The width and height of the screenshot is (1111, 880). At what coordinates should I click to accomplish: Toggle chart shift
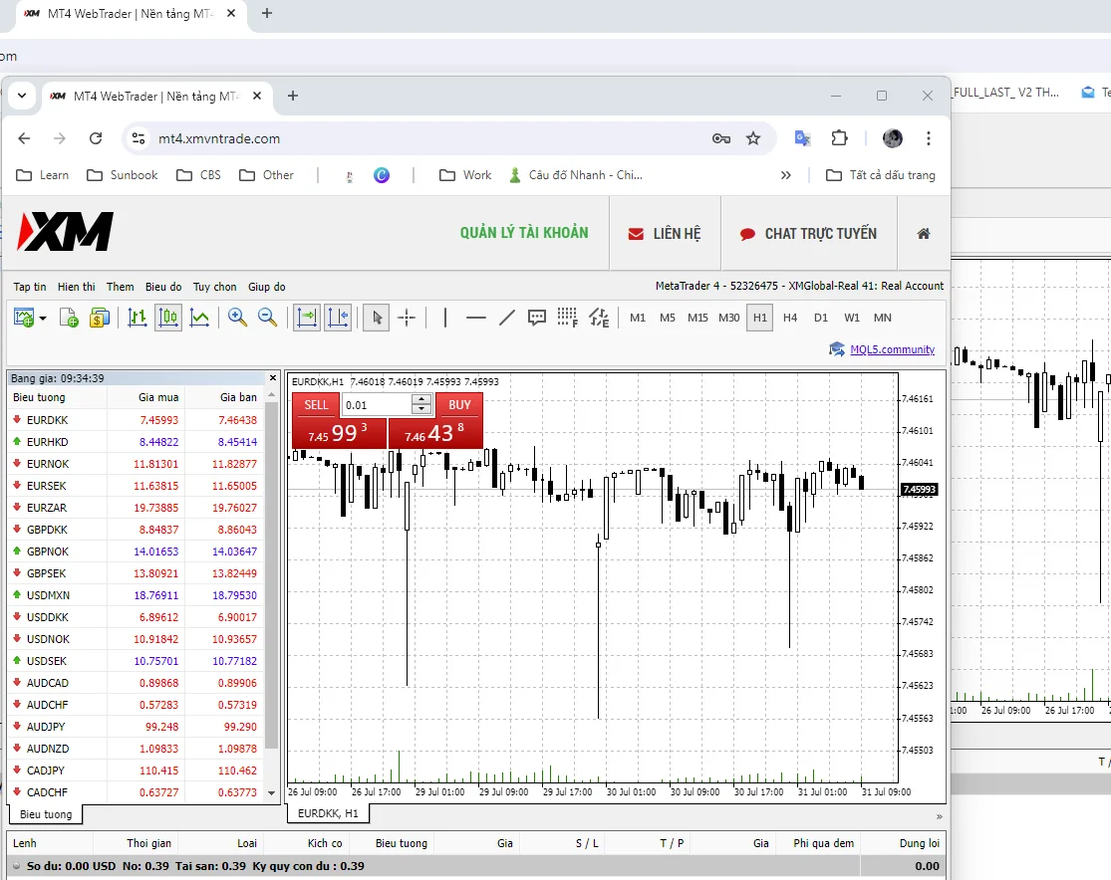338,318
